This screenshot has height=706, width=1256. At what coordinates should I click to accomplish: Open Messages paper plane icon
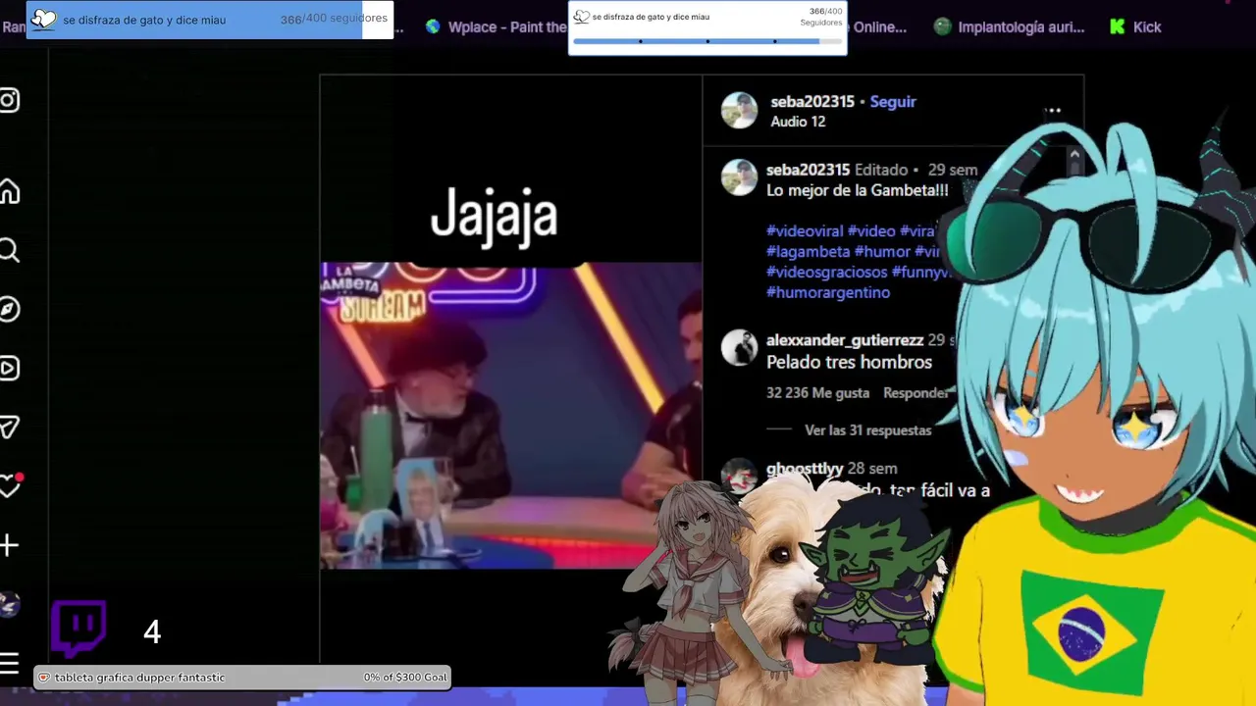(x=9, y=427)
